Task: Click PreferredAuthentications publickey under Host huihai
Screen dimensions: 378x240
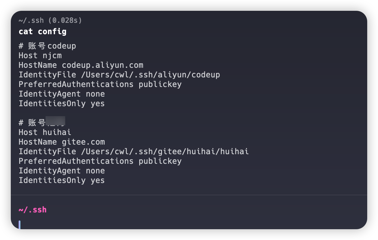Action: tap(100, 161)
